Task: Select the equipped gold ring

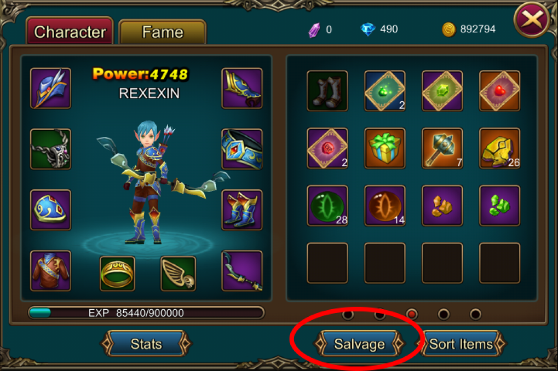Action: (x=117, y=274)
